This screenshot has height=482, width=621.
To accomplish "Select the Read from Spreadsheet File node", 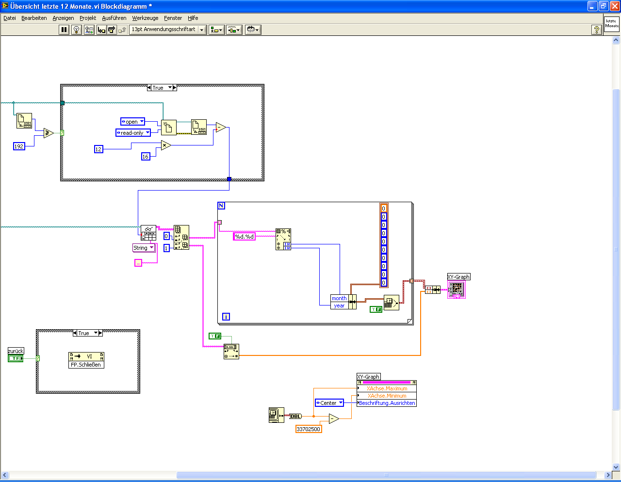I will click(148, 233).
